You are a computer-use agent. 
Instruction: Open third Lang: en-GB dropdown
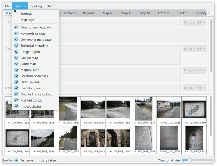coord(195,70)
